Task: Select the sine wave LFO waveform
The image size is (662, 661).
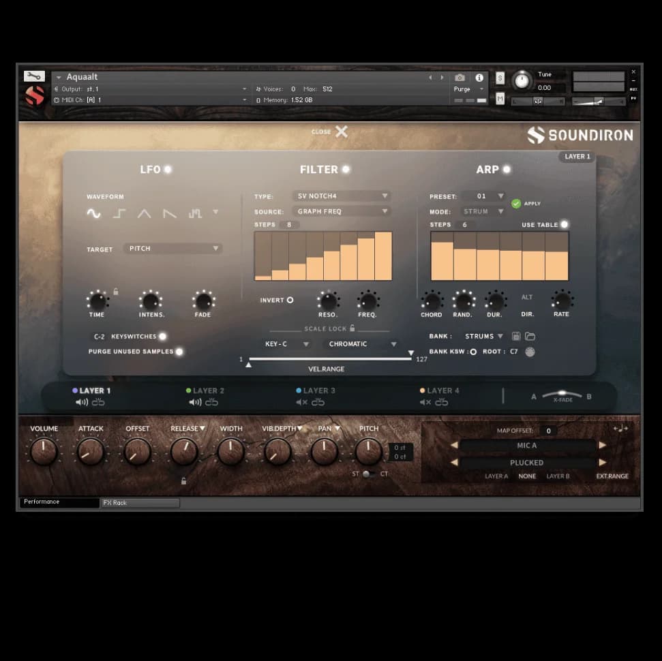Action: click(x=93, y=213)
